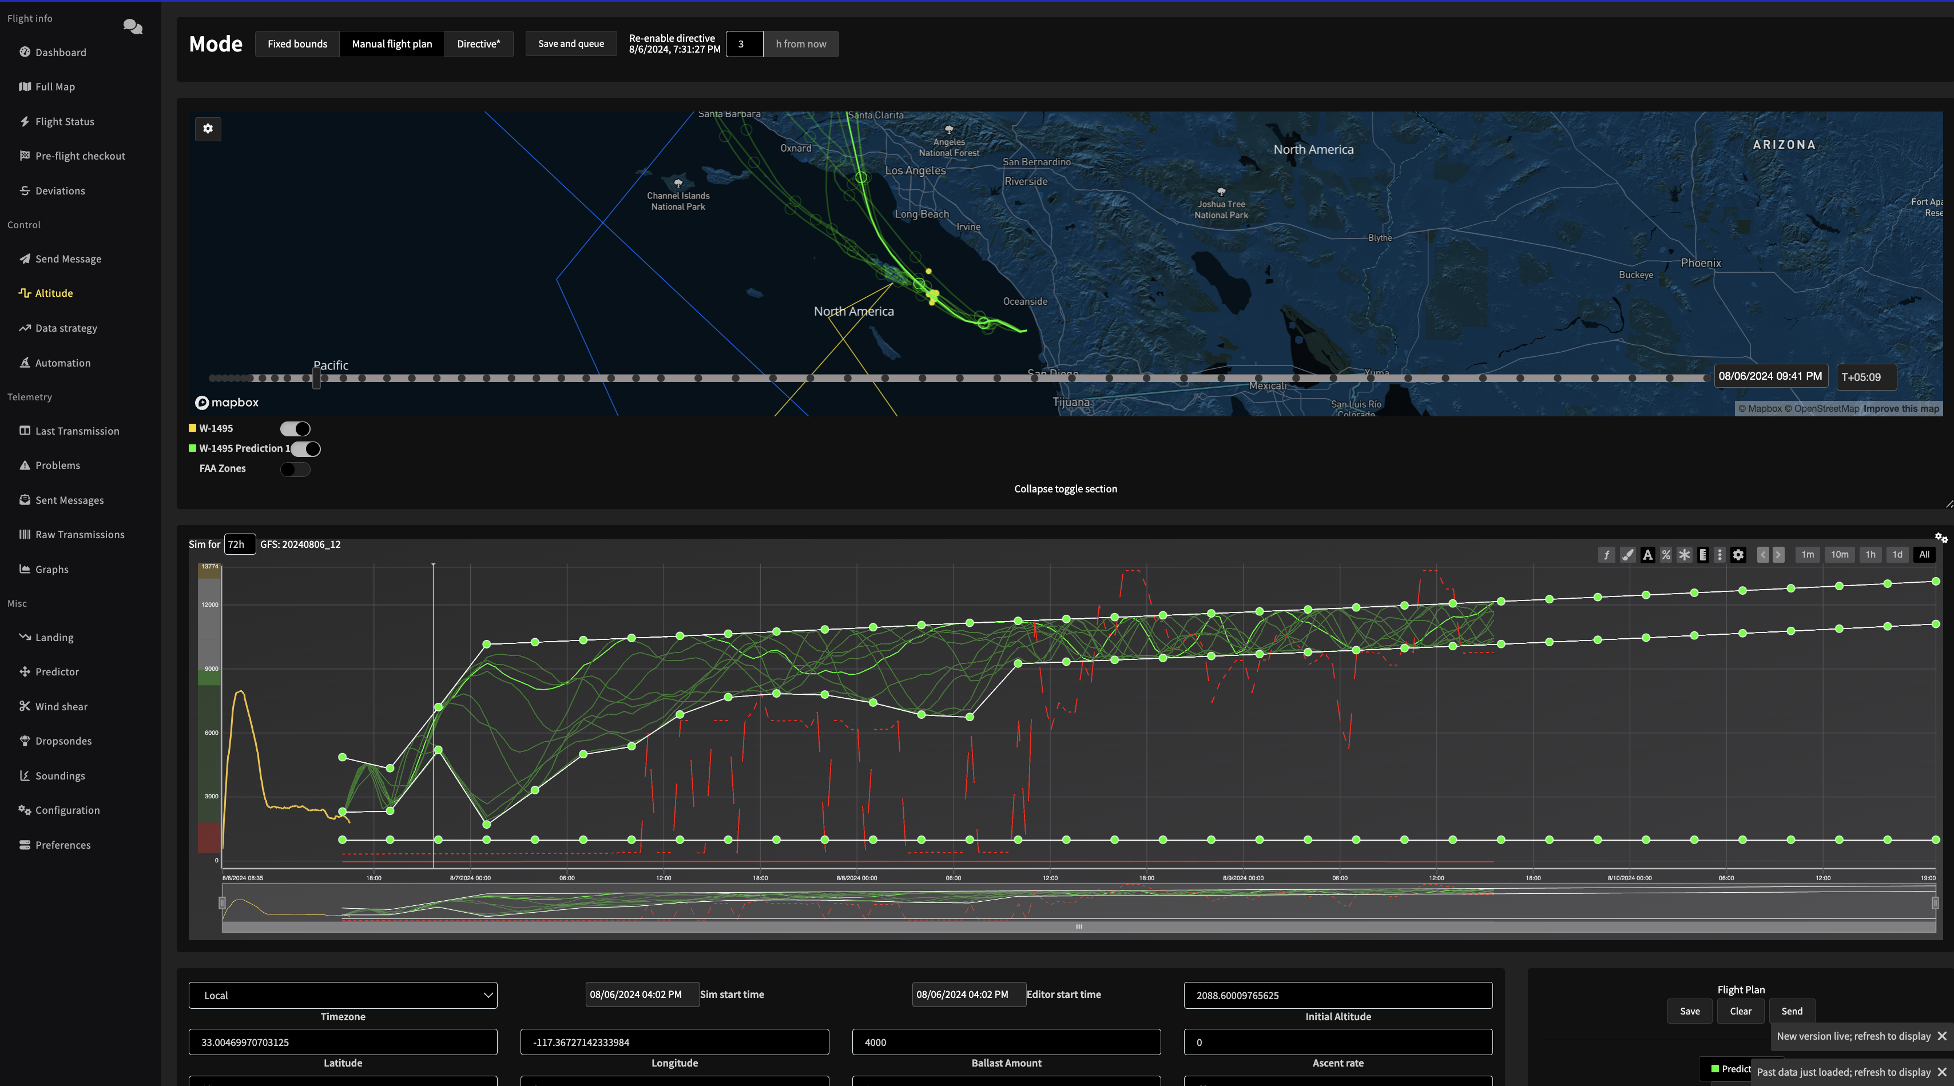
Task: Dismiss the 'Past data just loaded' notification
Action: (1942, 1072)
